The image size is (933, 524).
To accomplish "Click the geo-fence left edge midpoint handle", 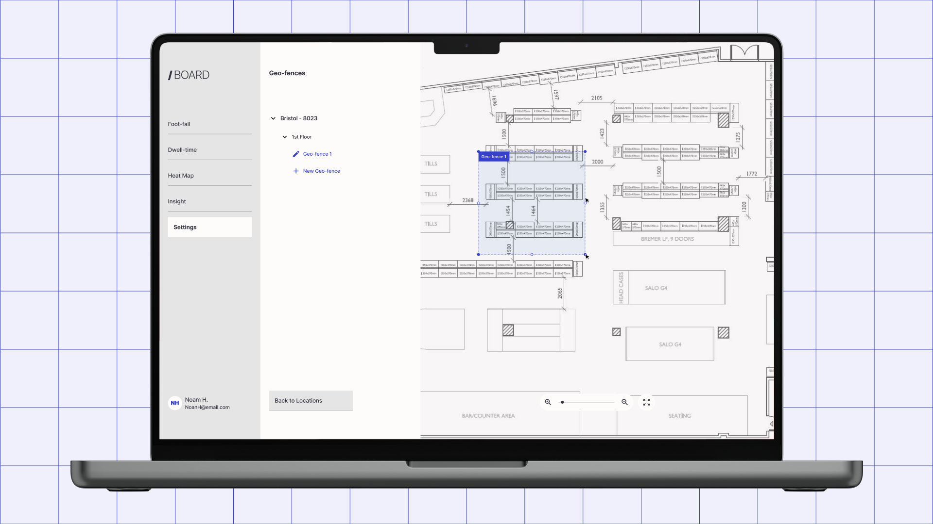I will pos(479,203).
